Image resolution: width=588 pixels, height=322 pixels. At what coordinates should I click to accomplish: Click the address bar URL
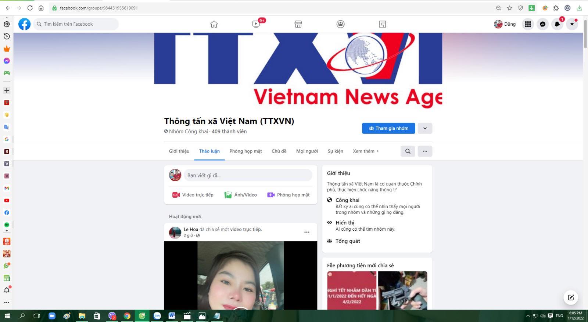coord(98,8)
